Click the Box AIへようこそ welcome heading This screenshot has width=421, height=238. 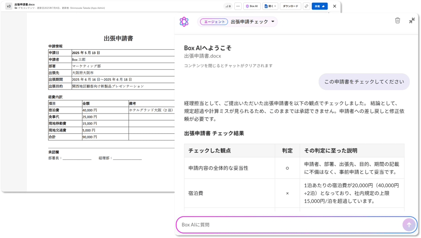tap(208, 48)
